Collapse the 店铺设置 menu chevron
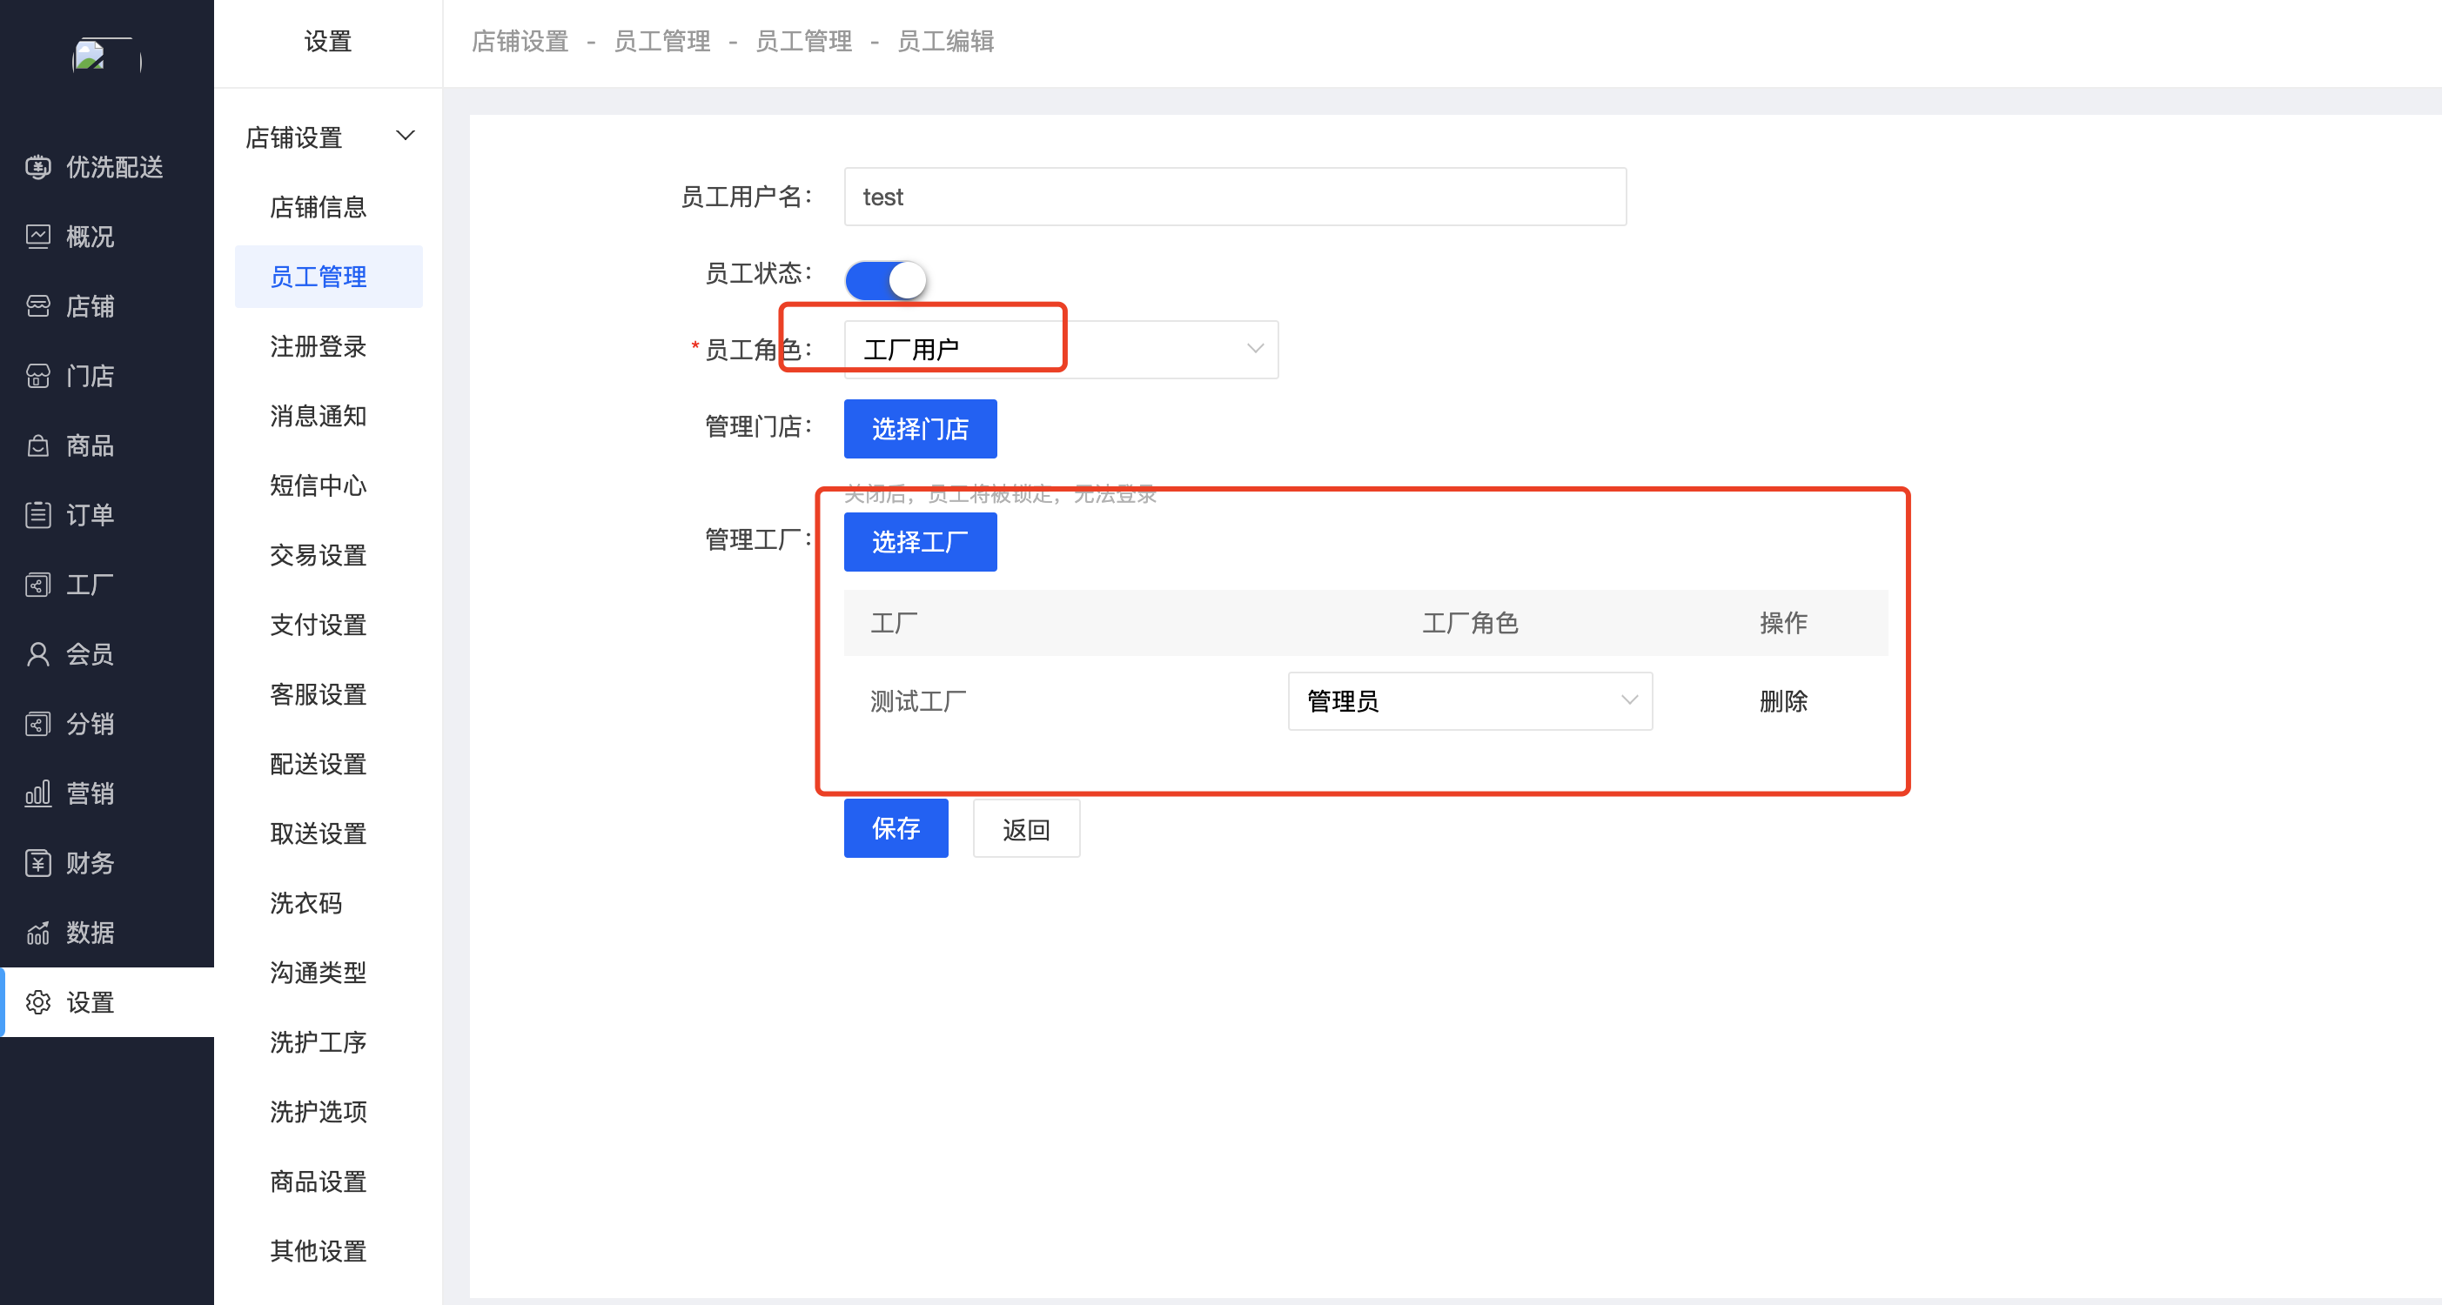The image size is (2442, 1305). 406,137
